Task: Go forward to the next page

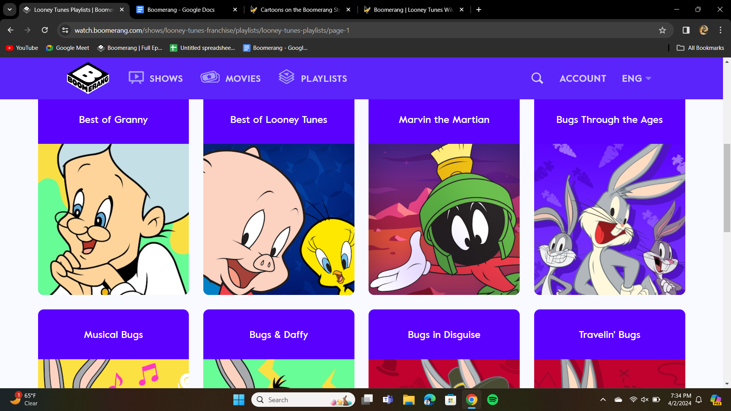Action: pyautogui.click(x=27, y=30)
